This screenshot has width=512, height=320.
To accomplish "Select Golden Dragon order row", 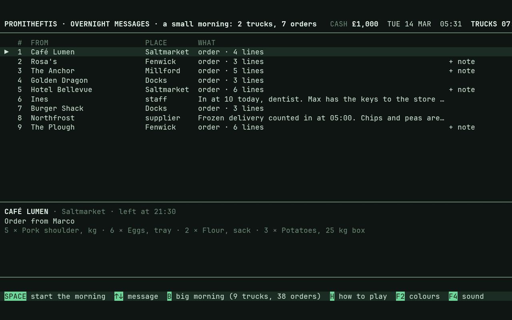I will click(256, 80).
